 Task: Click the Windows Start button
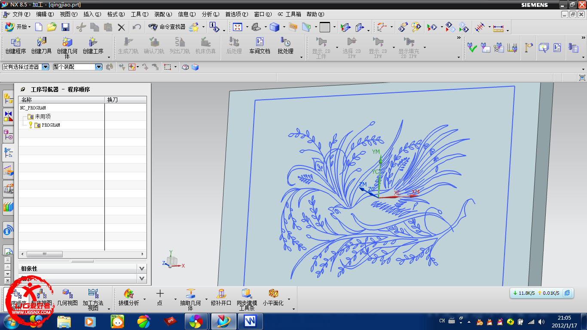(11, 321)
